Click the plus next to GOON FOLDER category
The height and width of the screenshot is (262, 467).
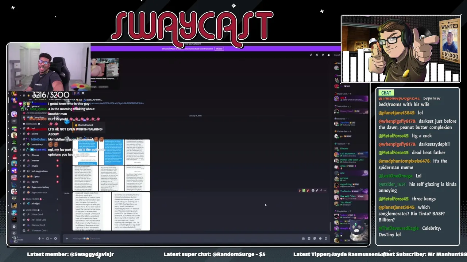point(57,199)
